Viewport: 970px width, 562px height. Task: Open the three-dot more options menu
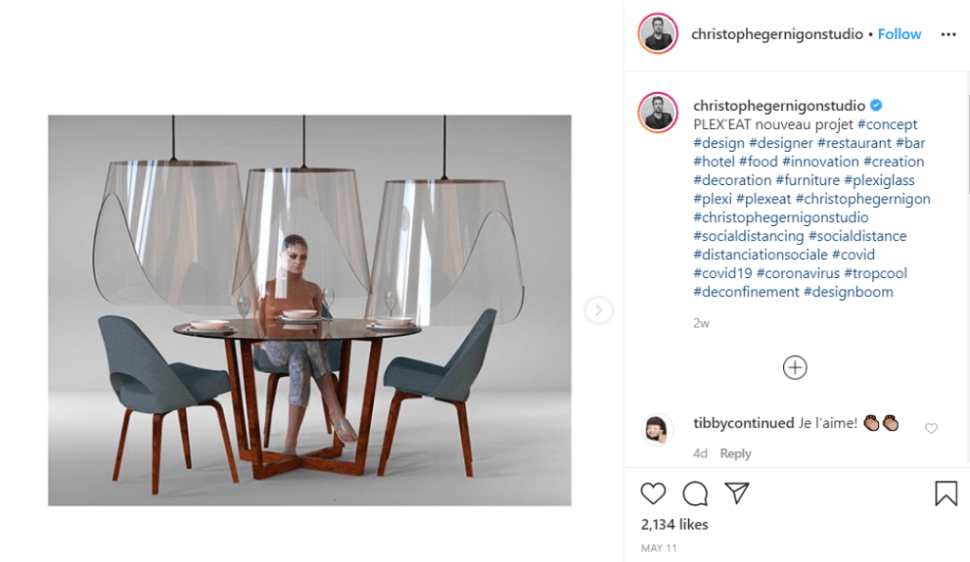point(948,34)
